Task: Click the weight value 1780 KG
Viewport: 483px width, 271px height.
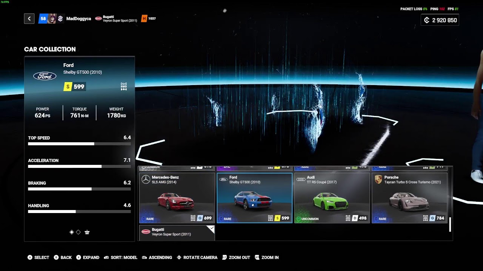Action: [x=116, y=116]
